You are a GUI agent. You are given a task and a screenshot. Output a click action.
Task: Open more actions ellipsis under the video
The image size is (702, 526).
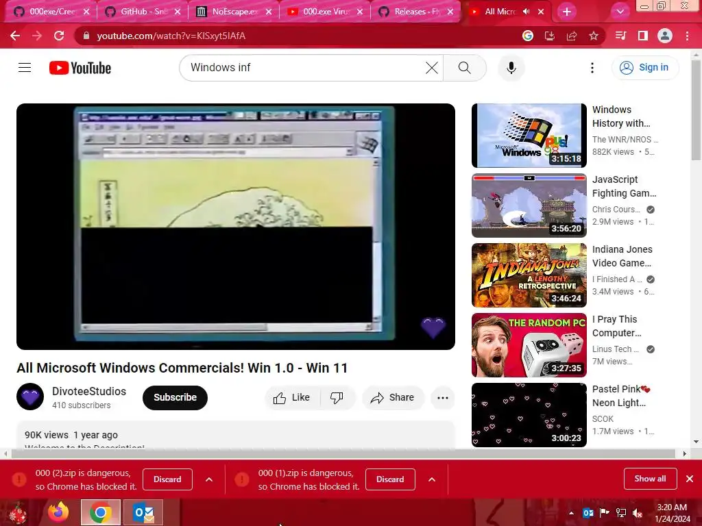(x=443, y=398)
